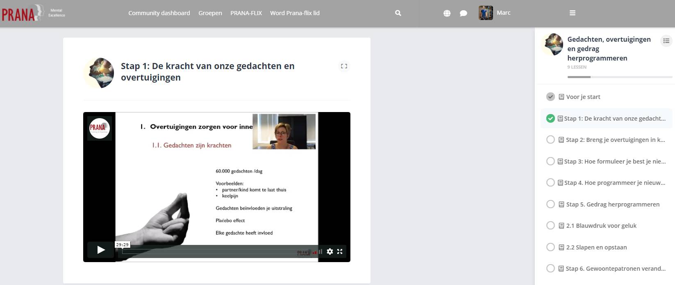Screen dimensions: 675x285
Task: Open the Groepen page
Action: 210,13
